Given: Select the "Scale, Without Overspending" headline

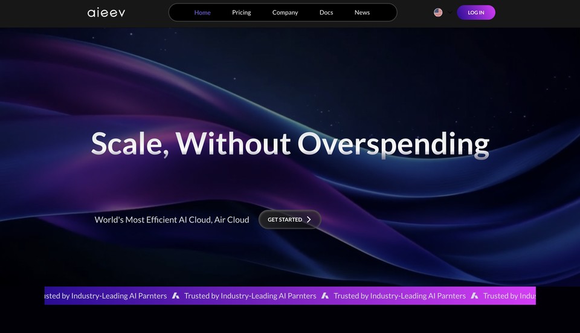Looking at the screenshot, I should point(290,144).
